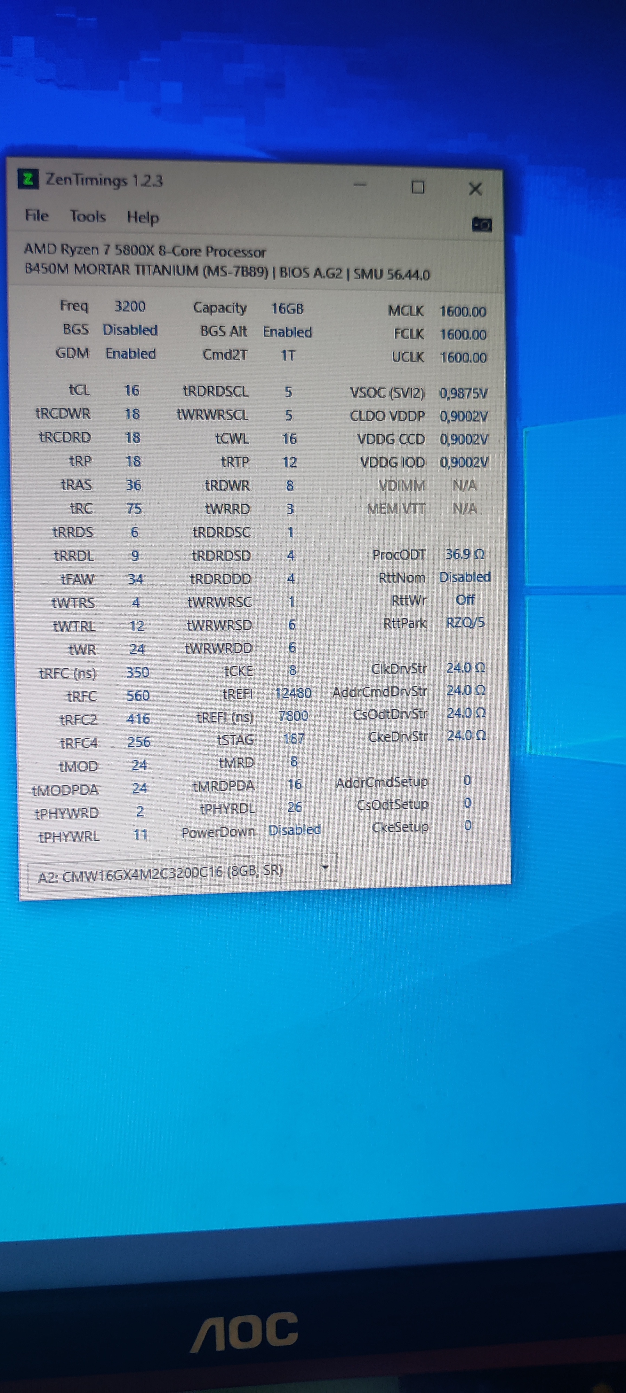Click the RttNom Disabled value
Image resolution: width=626 pixels, height=1393 pixels.
[465, 577]
